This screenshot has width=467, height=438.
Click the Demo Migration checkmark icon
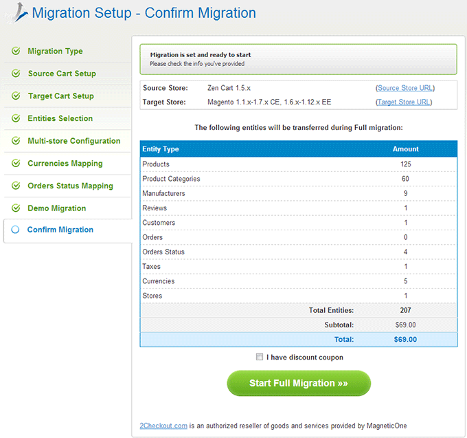click(x=16, y=208)
